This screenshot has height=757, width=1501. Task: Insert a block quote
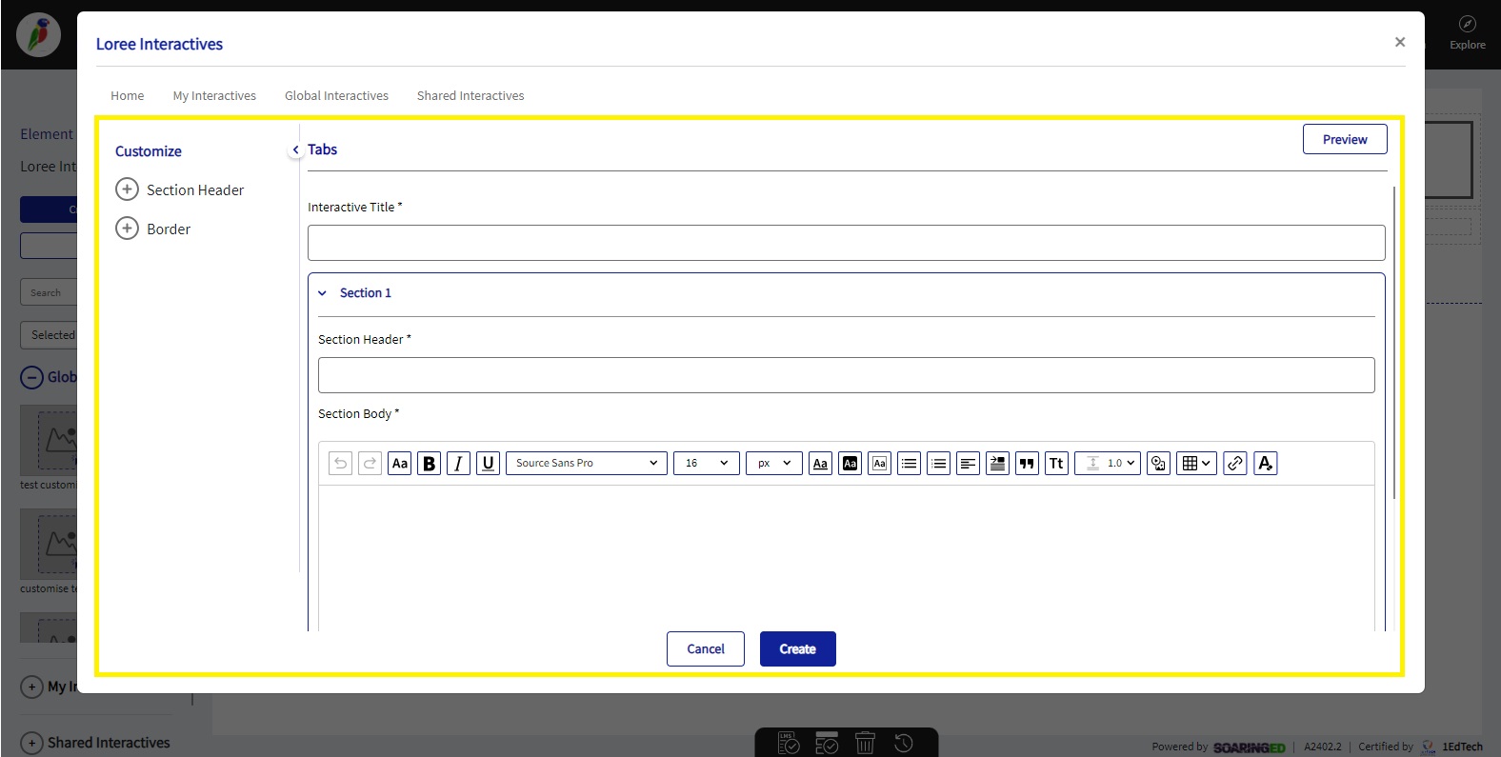click(1027, 463)
